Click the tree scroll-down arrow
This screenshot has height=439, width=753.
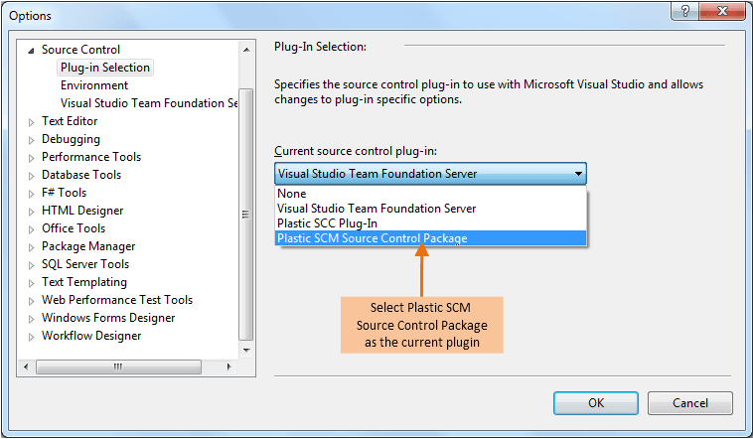point(246,351)
